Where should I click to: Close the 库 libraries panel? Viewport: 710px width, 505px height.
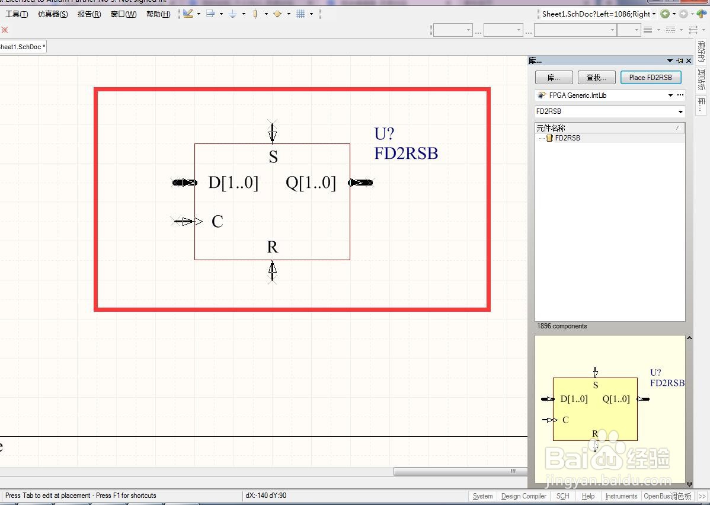689,60
